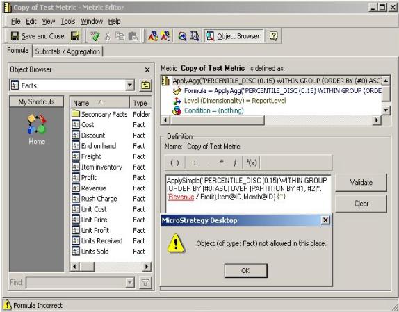This screenshot has height=312, width=399.
Task: Open the Window menu
Action: (x=92, y=22)
